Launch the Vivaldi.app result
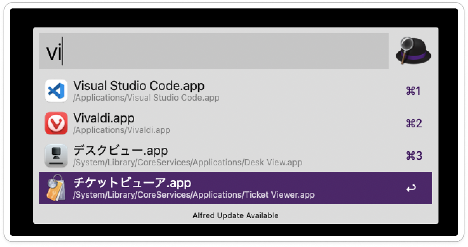The image size is (468, 247). (x=236, y=123)
